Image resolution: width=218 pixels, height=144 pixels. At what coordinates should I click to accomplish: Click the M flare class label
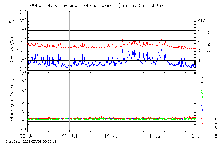(x=199, y=41)
